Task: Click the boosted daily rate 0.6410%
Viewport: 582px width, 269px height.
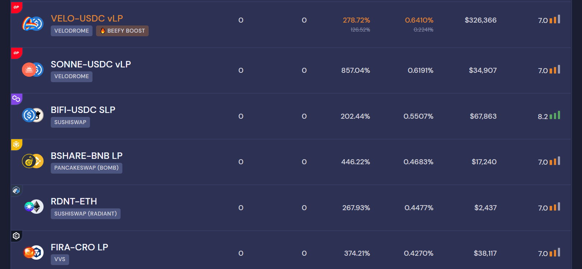Action: point(419,20)
